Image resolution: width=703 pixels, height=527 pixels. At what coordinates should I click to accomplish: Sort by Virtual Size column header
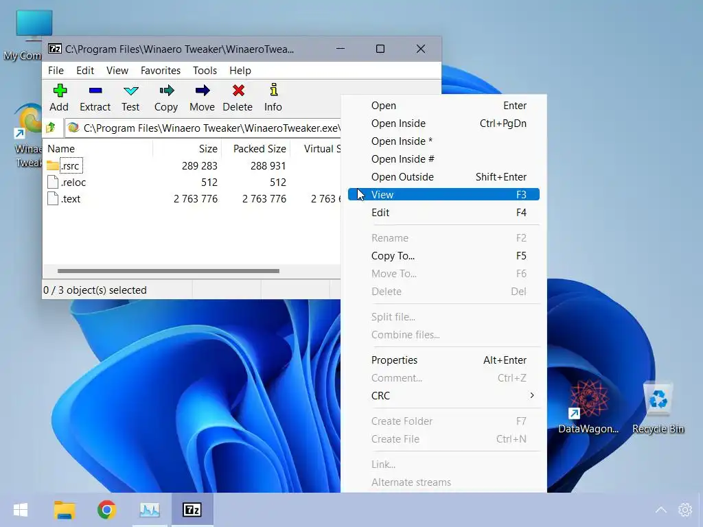tap(316, 149)
